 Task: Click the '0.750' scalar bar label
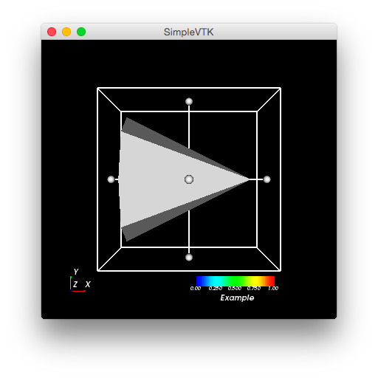click(x=254, y=289)
